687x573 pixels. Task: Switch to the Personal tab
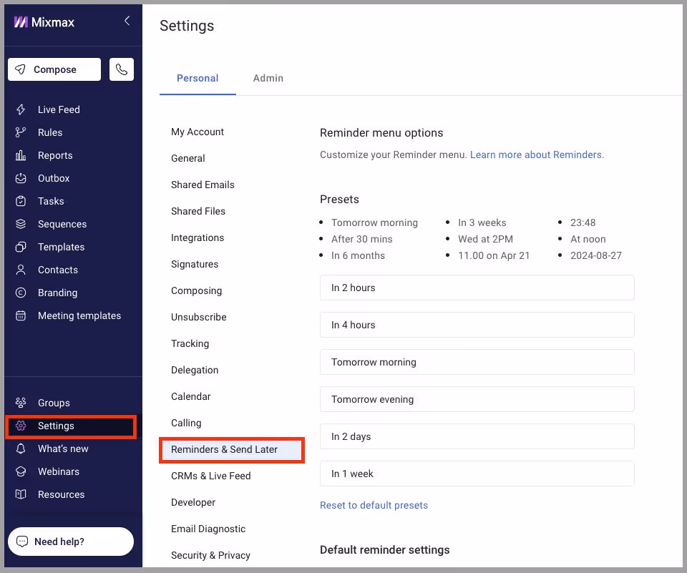(198, 78)
